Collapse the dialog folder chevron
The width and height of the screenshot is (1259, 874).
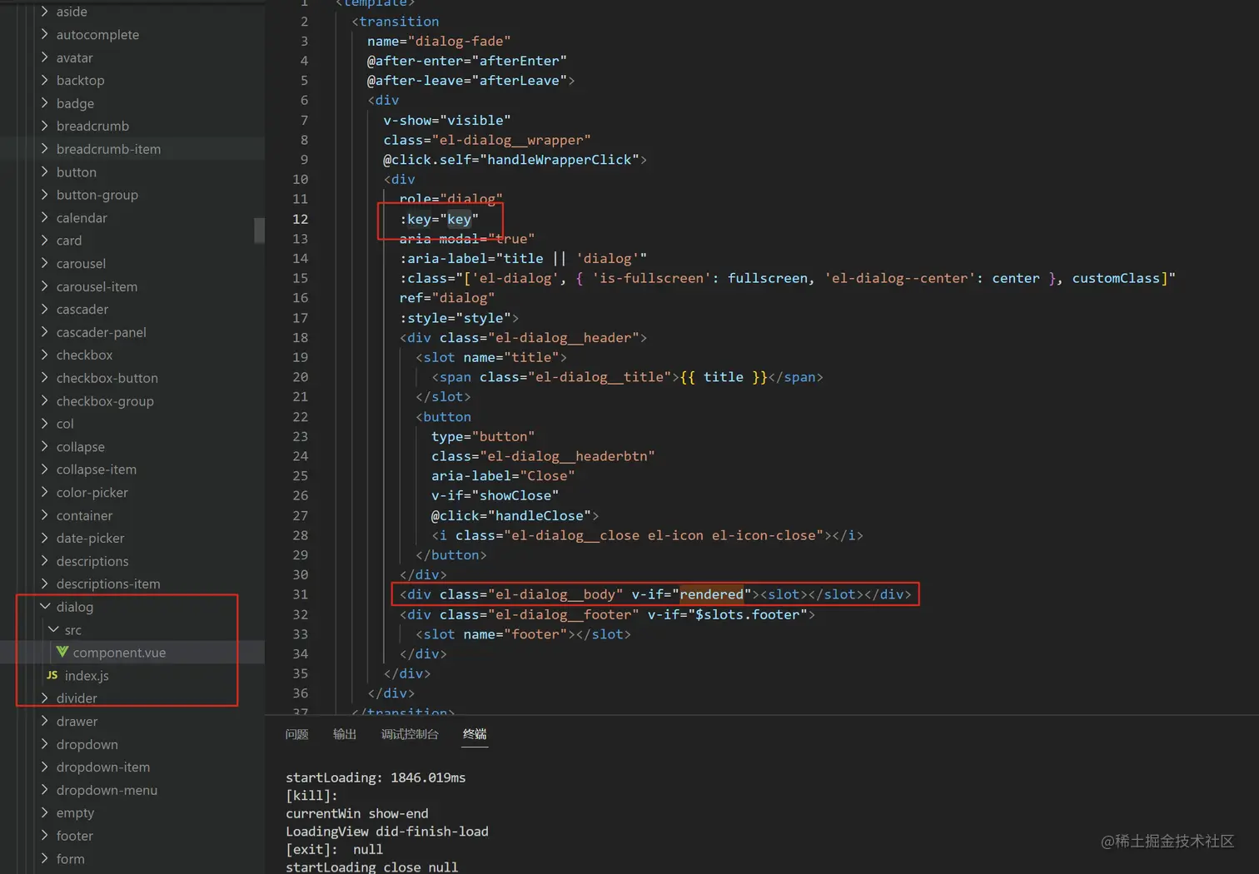tap(45, 607)
